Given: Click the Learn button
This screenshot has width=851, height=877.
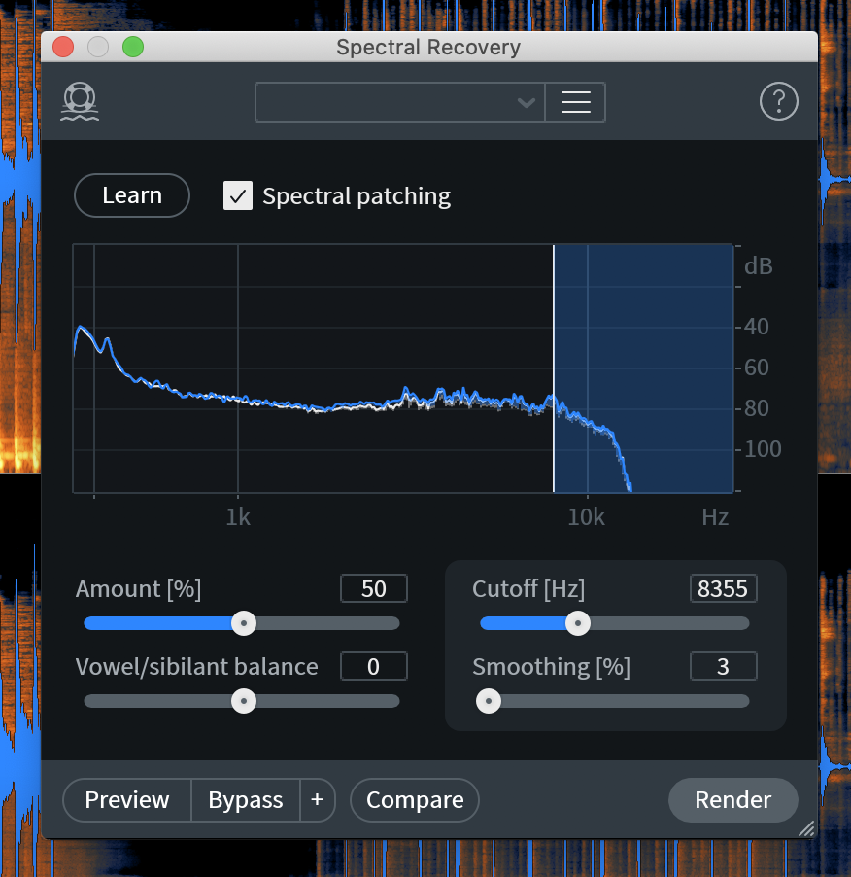Looking at the screenshot, I should coord(131,195).
